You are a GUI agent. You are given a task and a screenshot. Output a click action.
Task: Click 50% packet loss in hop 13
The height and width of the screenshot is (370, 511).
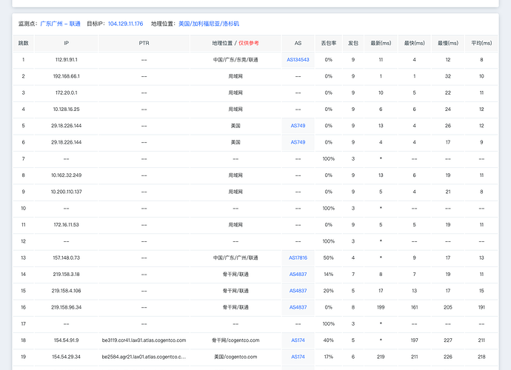[329, 258]
